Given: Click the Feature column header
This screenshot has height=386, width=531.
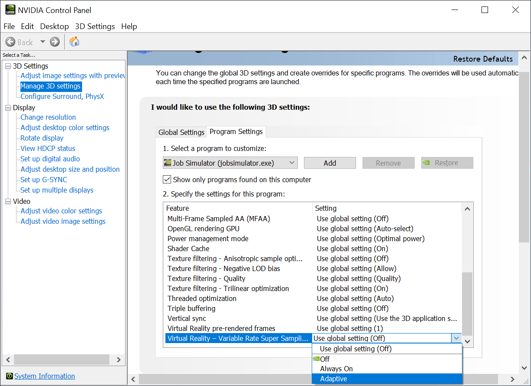Looking at the screenshot, I should [238, 208].
